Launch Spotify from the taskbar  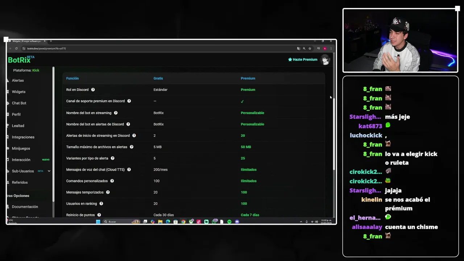[229, 221]
